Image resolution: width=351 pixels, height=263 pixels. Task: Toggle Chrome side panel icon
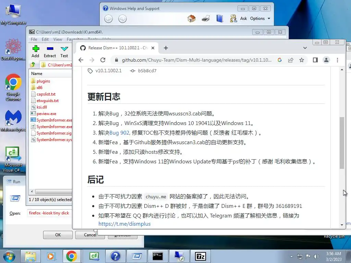point(315,60)
